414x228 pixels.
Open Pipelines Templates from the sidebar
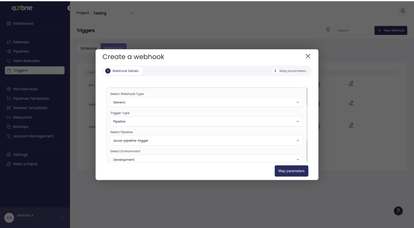31,98
